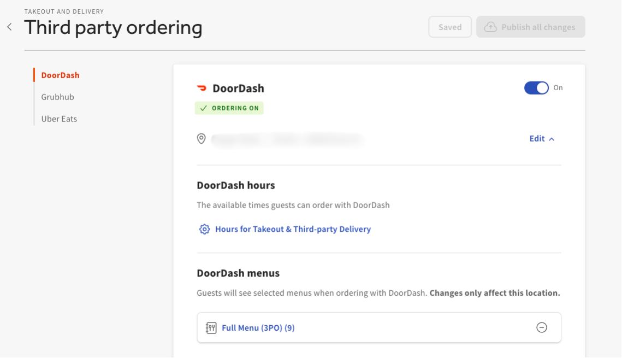Click the green checkmark in ORDERING ON badge
Viewport: 622px width, 358px height.
(x=203, y=108)
